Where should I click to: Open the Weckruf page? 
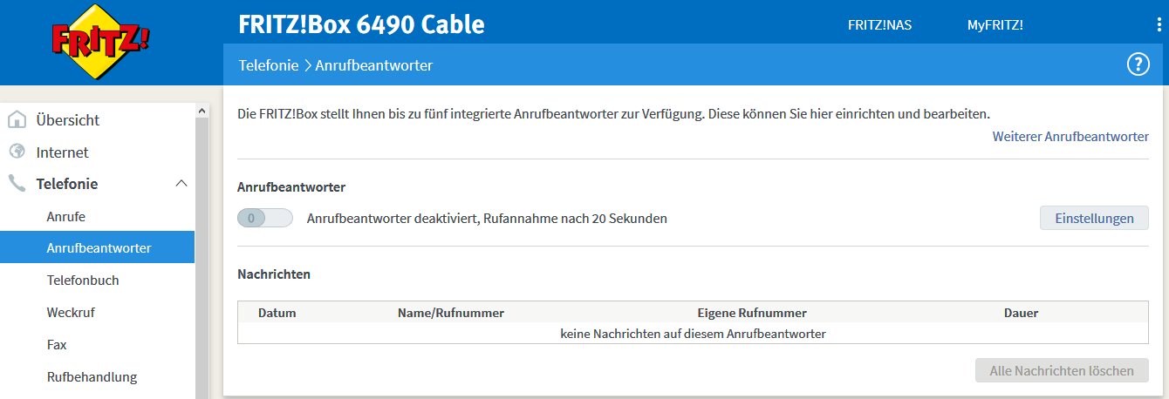(71, 312)
